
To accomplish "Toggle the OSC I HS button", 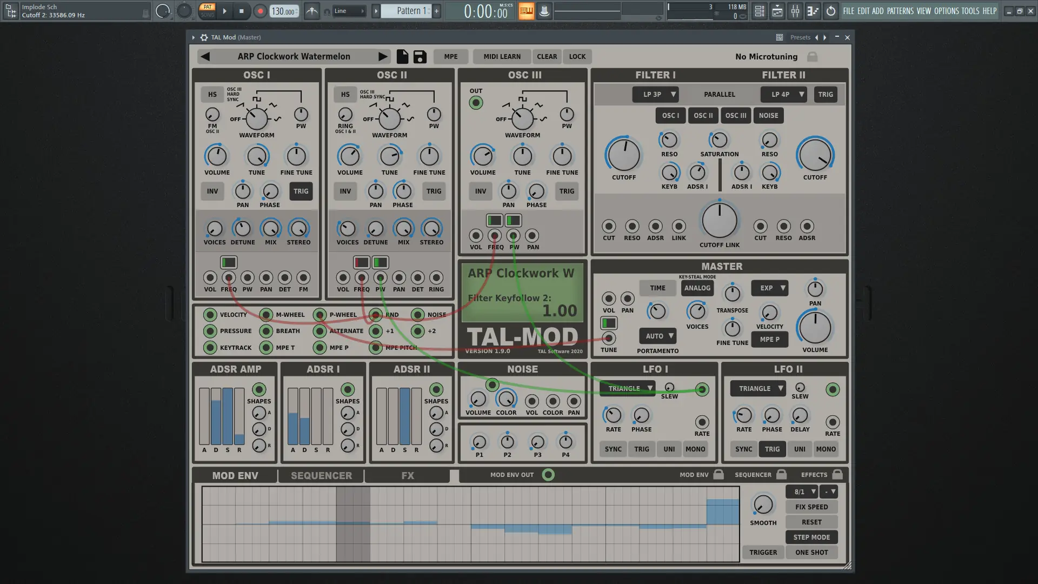I will pos(212,94).
